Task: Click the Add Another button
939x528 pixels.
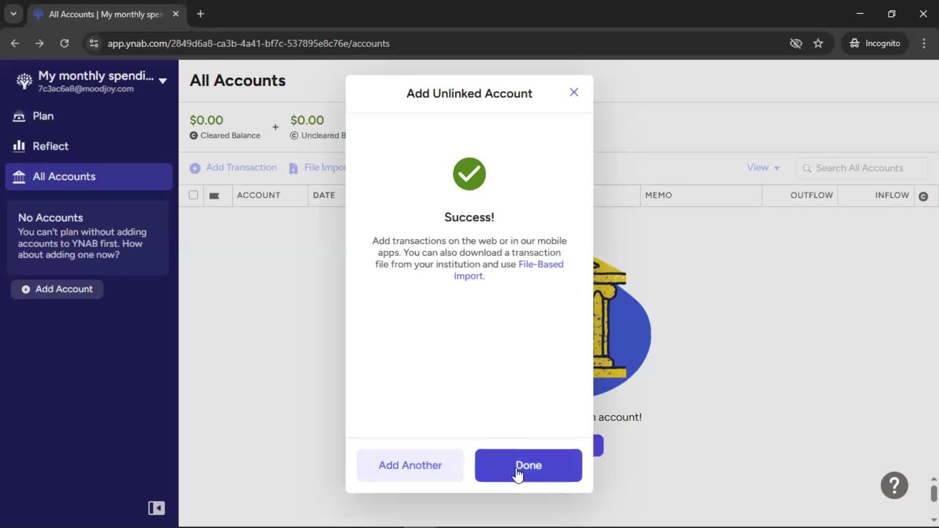Action: [410, 465]
